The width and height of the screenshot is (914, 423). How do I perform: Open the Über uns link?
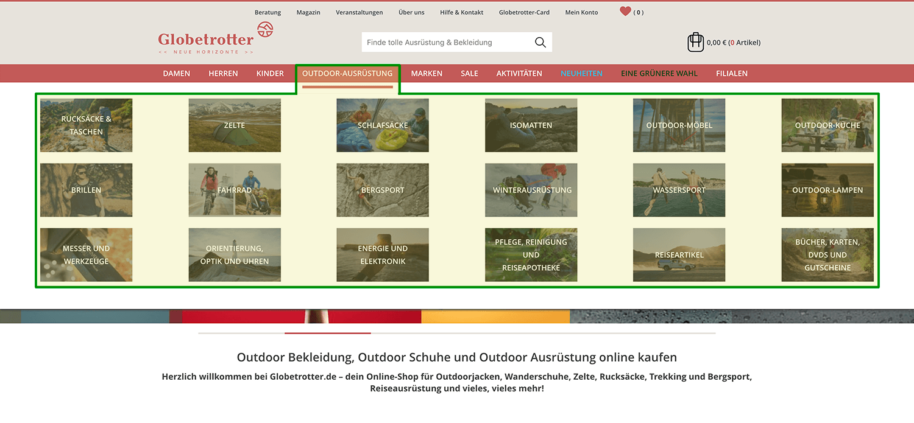[411, 12]
